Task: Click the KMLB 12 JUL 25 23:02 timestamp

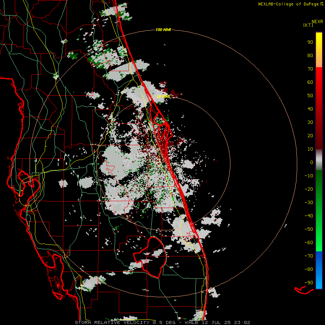Action: coord(217,322)
